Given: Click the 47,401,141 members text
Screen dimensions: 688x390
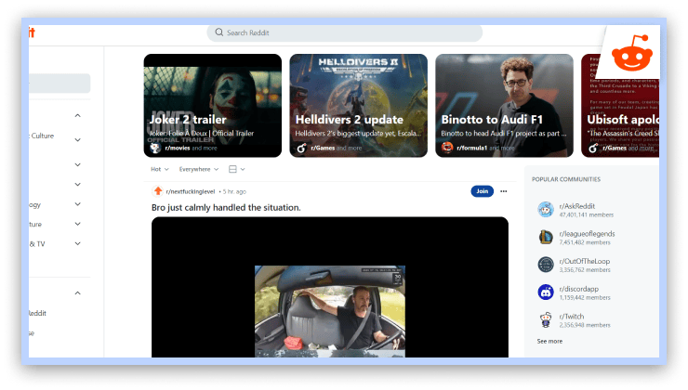Looking at the screenshot, I should pos(587,214).
